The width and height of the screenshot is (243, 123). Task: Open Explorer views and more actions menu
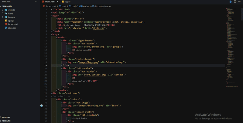(x=36, y=2)
